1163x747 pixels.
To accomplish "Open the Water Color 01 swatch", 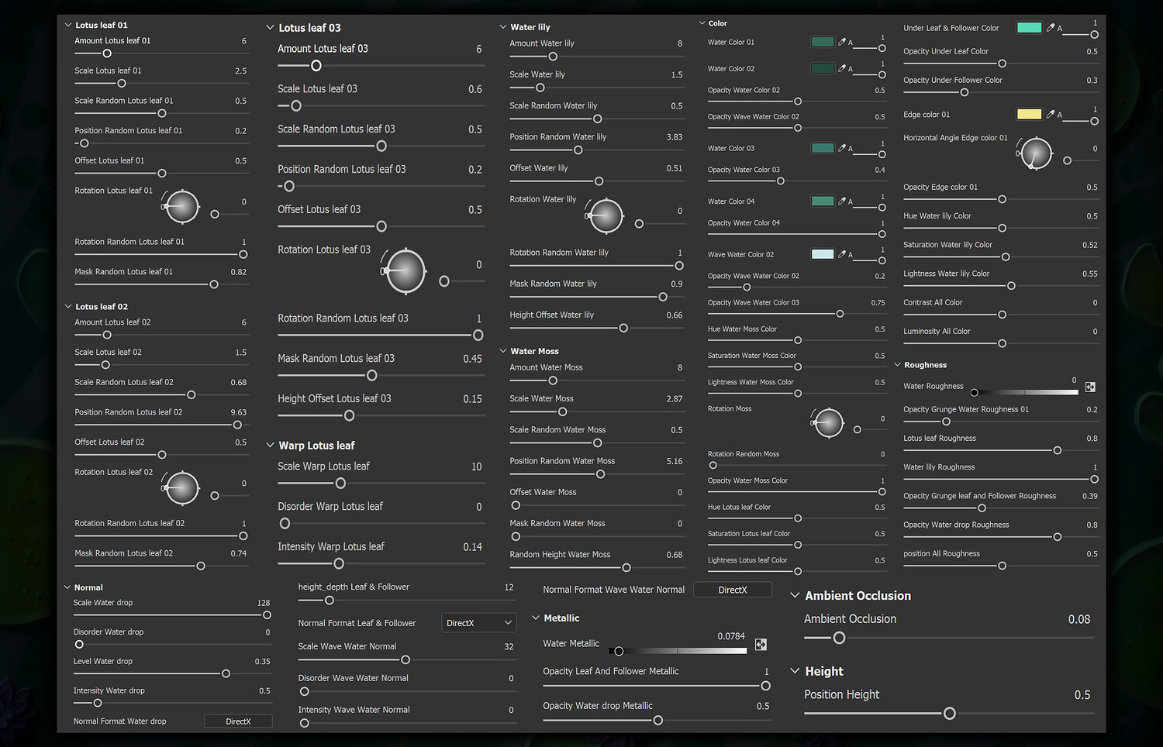I will click(823, 42).
